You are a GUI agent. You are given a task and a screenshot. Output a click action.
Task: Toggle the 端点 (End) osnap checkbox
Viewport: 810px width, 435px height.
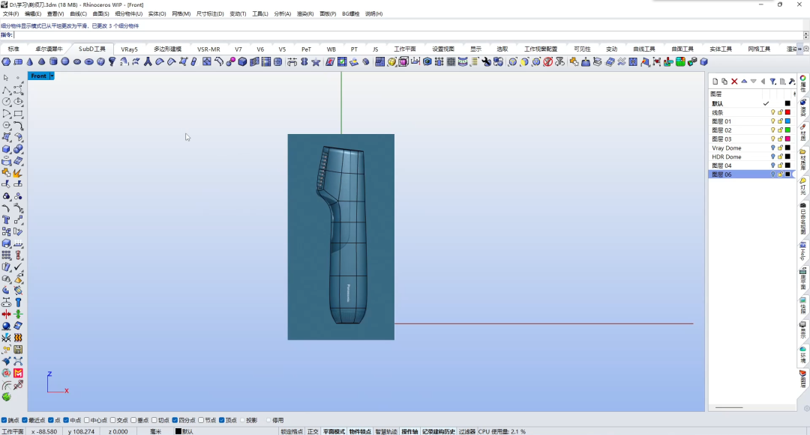point(4,420)
